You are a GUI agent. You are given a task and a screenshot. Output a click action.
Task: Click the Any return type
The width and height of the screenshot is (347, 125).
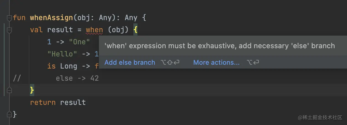pyautogui.click(x=131, y=18)
